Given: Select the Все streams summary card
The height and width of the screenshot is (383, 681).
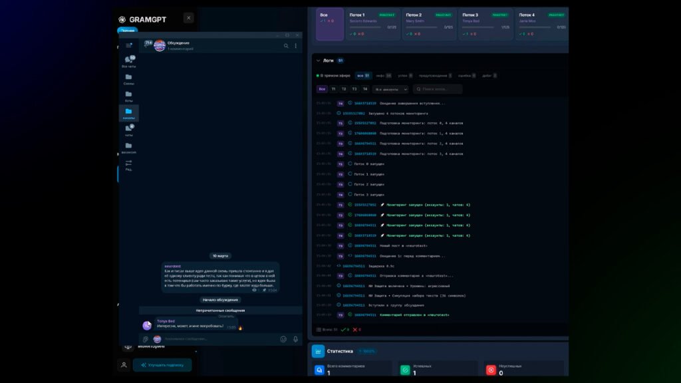Looking at the screenshot, I should point(330,25).
